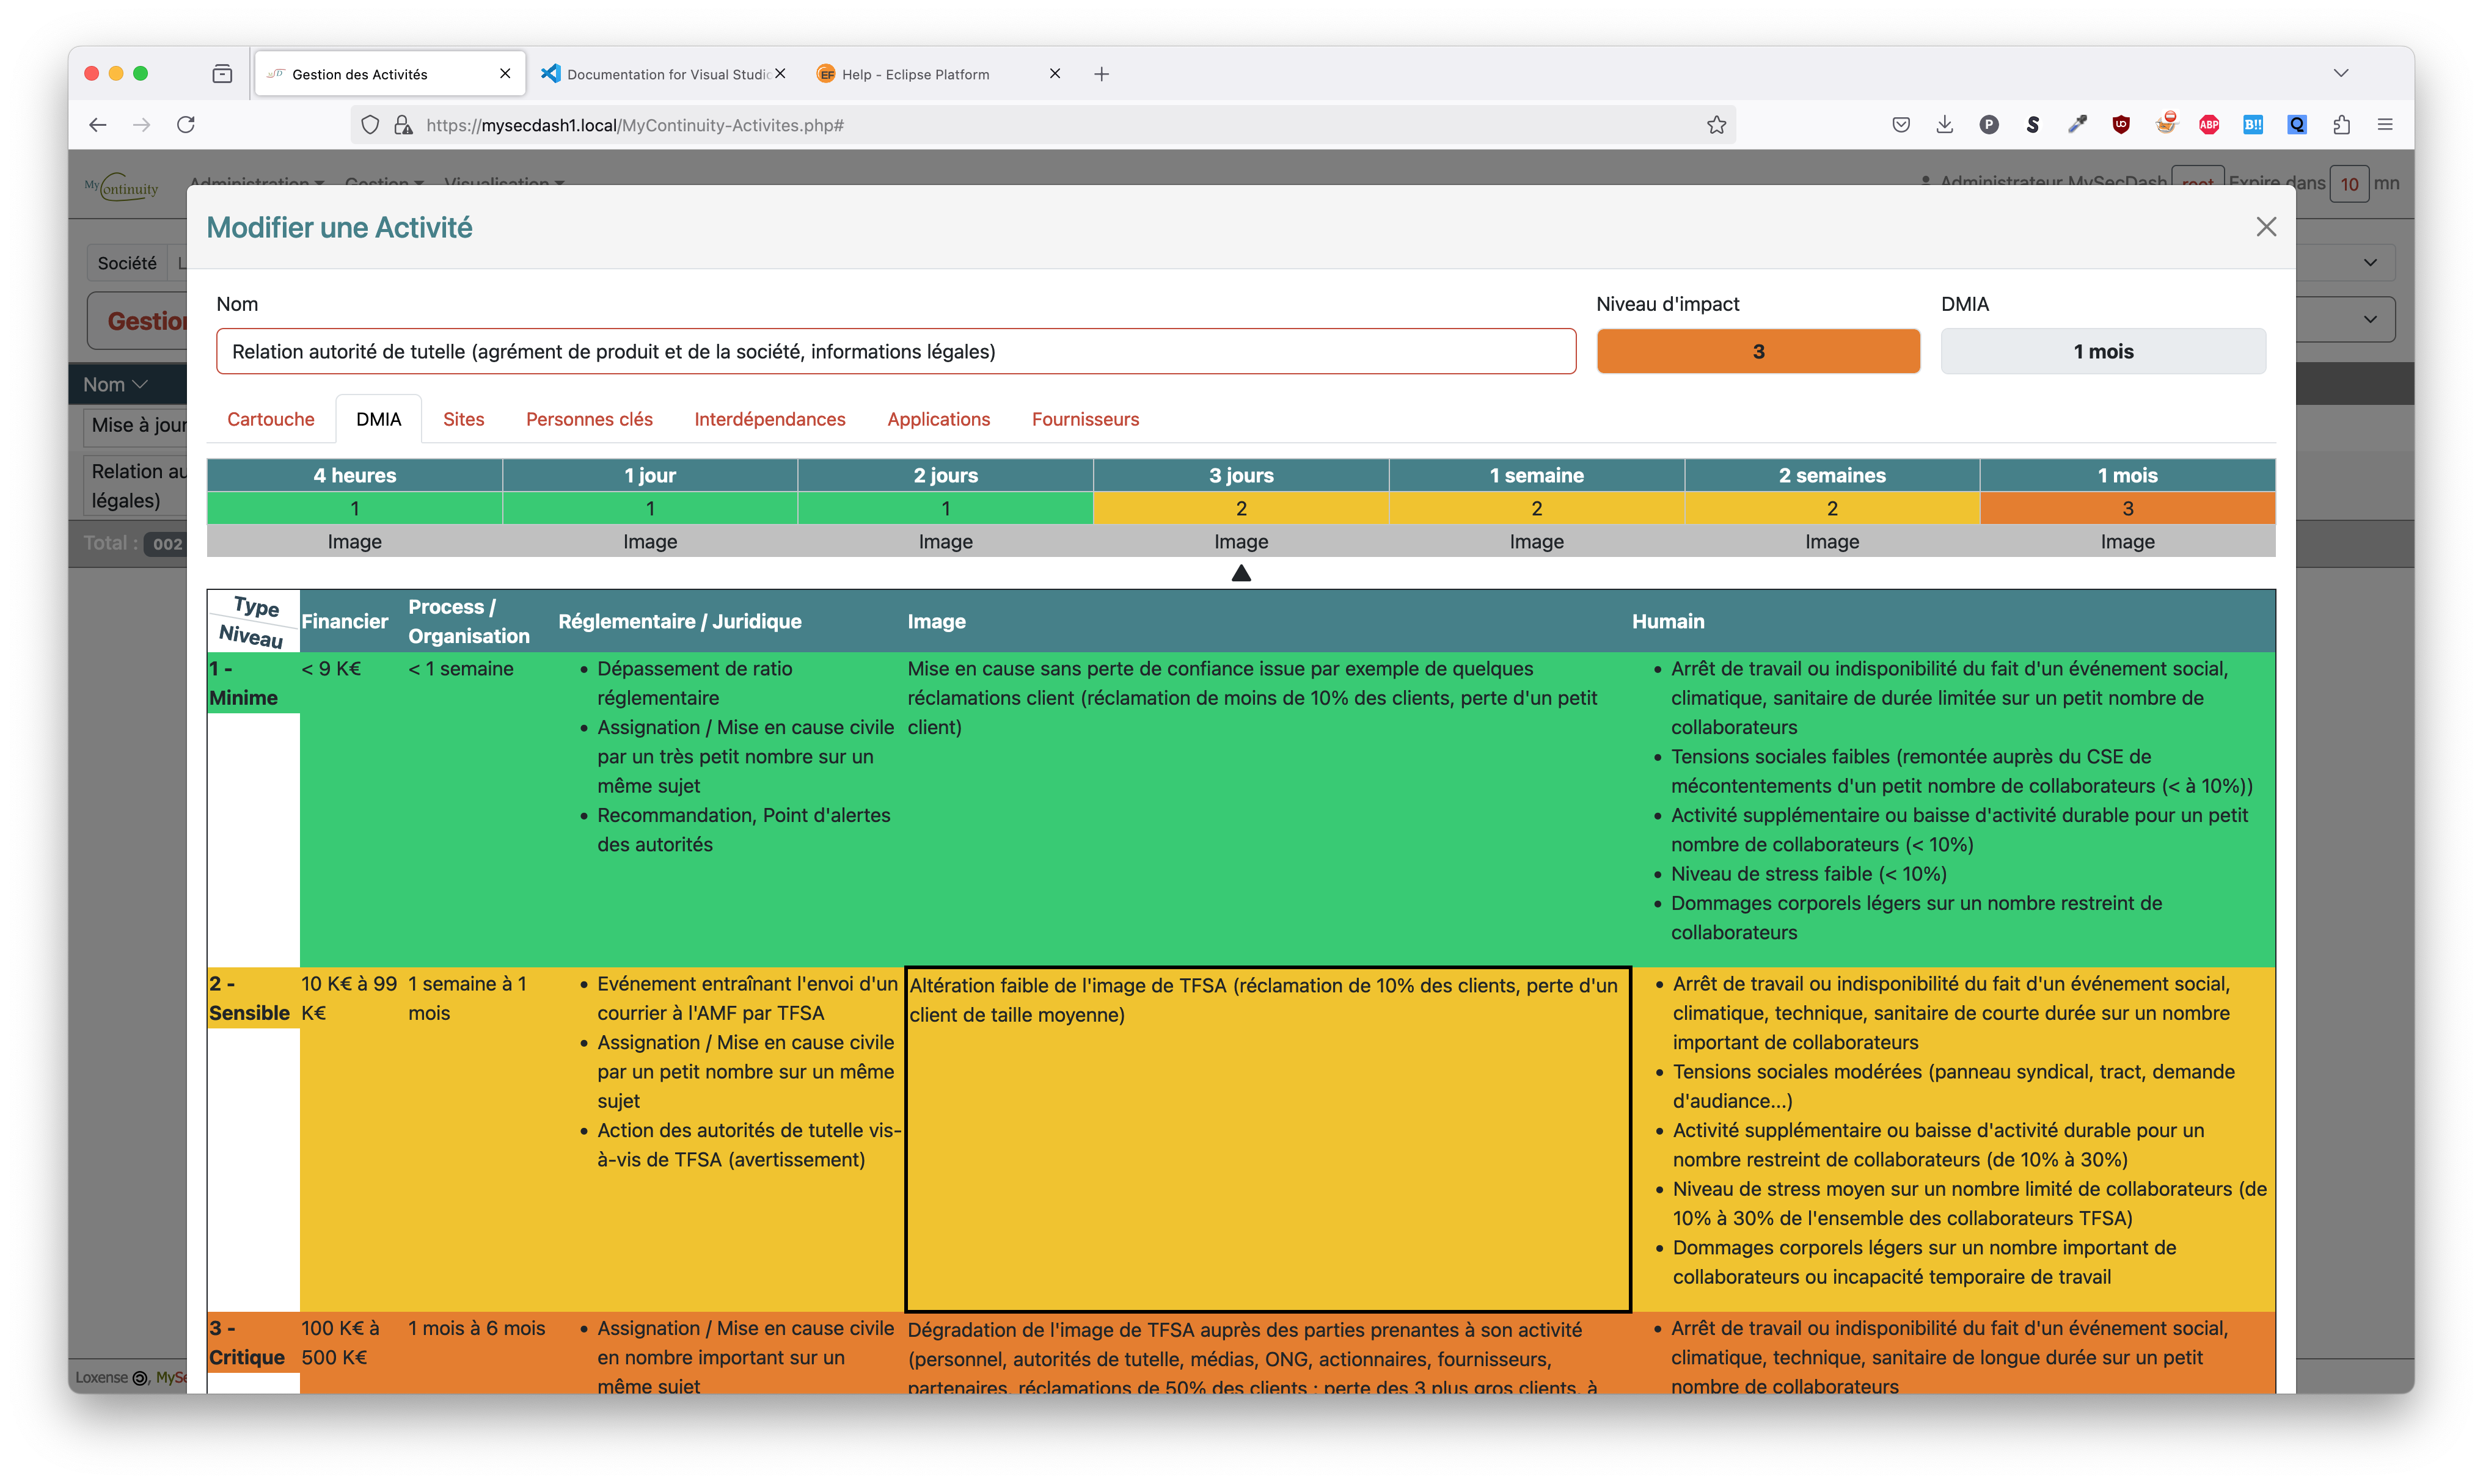2483x1484 pixels.
Task: Open the Pocket save icon
Action: click(x=1901, y=125)
